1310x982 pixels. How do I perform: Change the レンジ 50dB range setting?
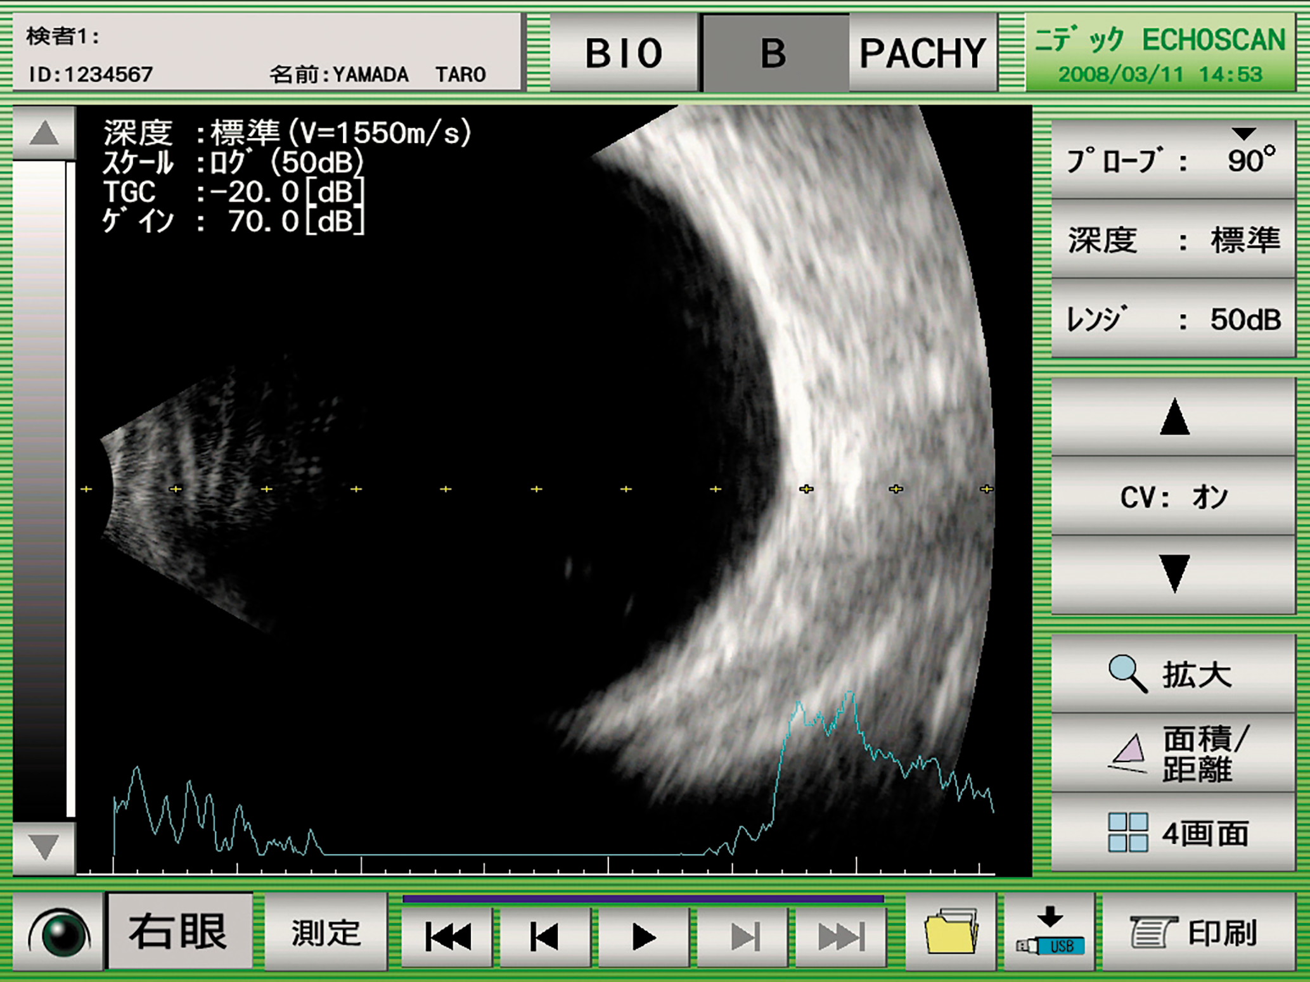1174,319
